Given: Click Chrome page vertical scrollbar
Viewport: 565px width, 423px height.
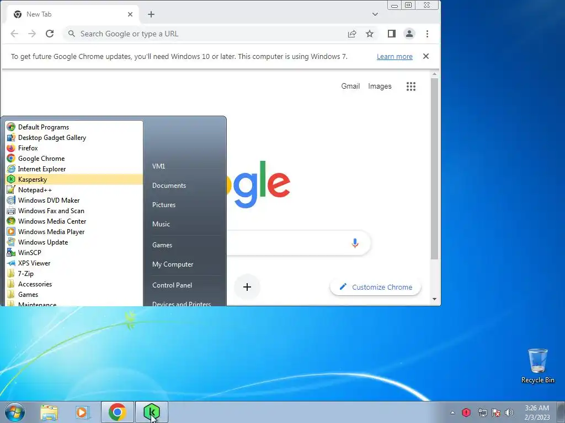Looking at the screenshot, I should pyautogui.click(x=435, y=169).
